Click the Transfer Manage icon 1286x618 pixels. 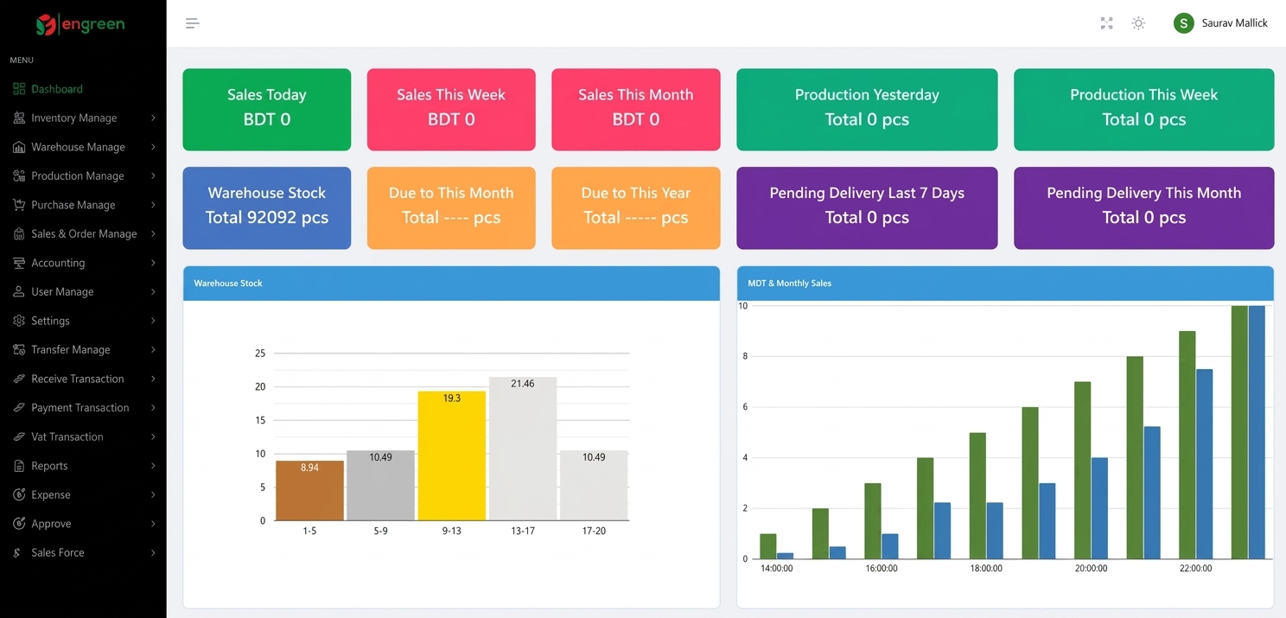pos(19,349)
